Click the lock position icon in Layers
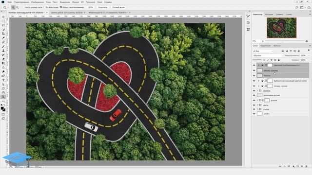This screenshot has height=175, width=312. 272,60
